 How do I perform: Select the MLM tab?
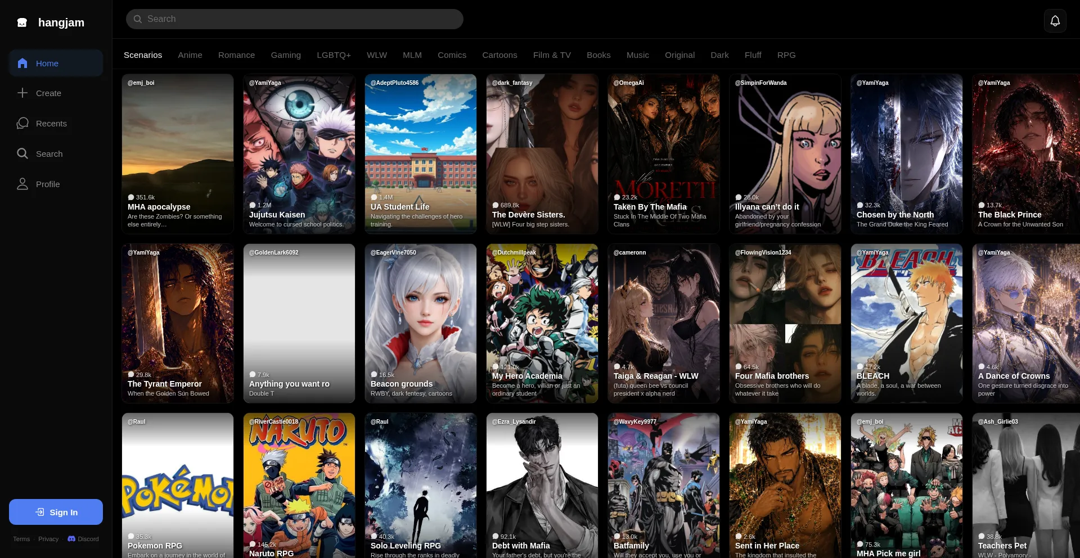412,55
